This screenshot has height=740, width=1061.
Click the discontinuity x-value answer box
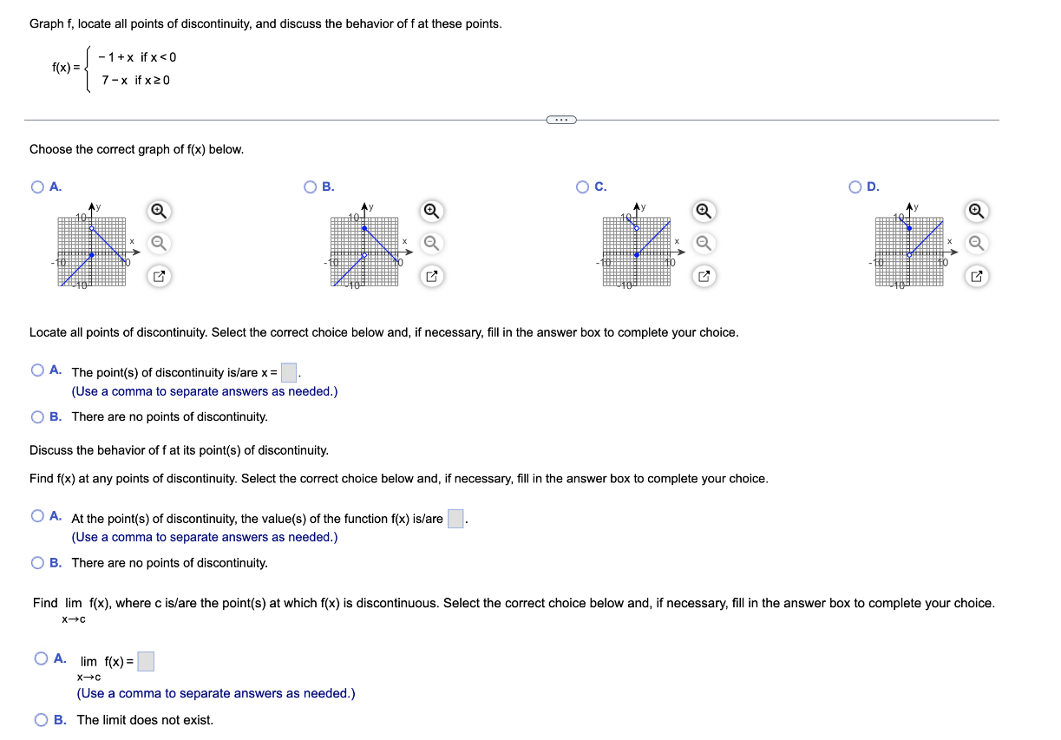pyautogui.click(x=287, y=372)
